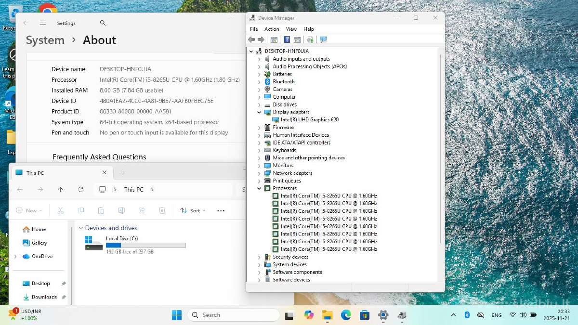Collapse the Display adapters node

pyautogui.click(x=259, y=112)
